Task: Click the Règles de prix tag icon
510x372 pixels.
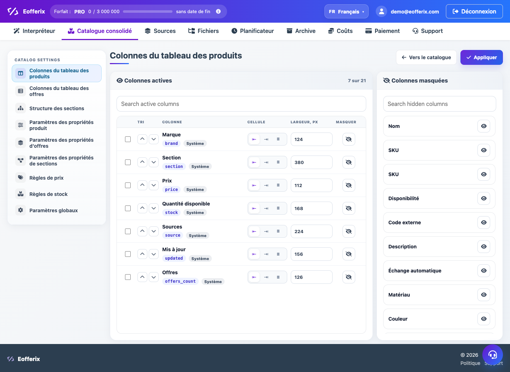Action: click(21, 177)
